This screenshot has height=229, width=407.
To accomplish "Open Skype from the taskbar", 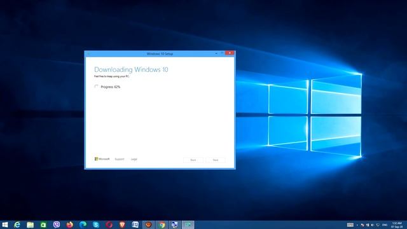I will [96, 225].
